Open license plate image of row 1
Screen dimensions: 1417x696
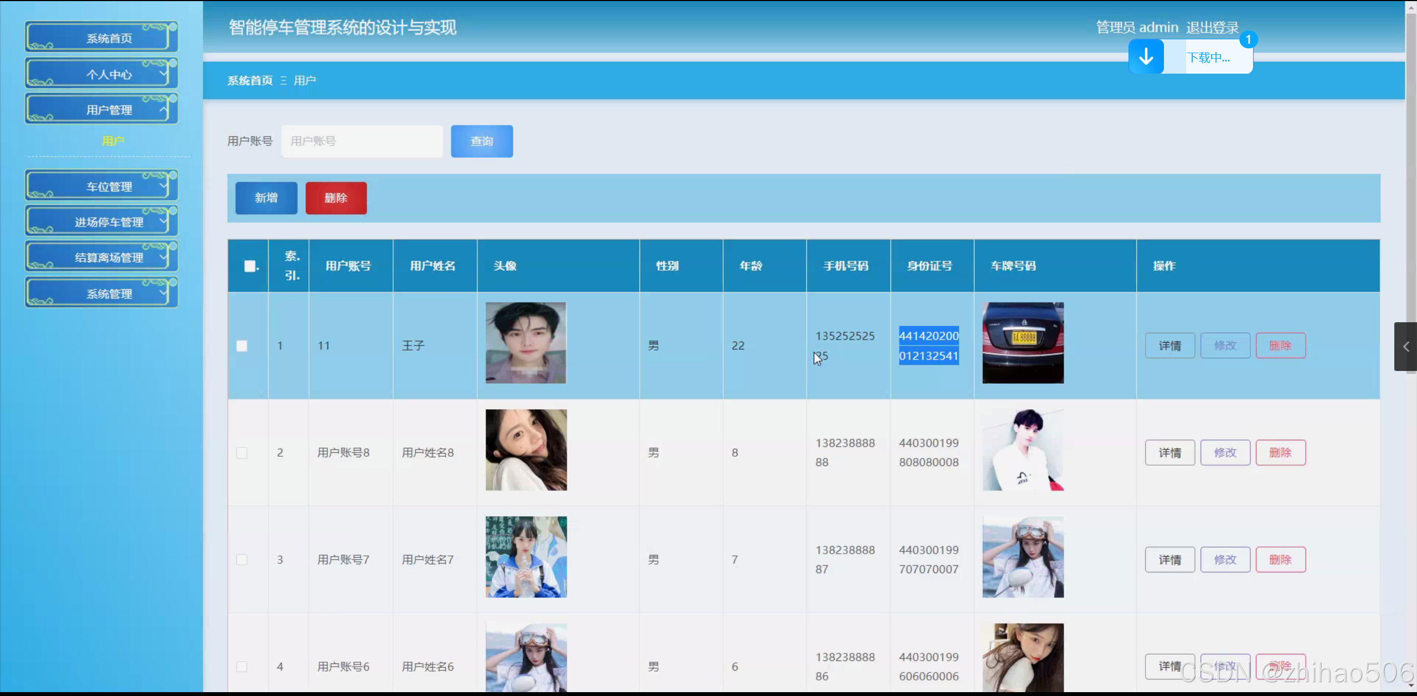pyautogui.click(x=1023, y=343)
